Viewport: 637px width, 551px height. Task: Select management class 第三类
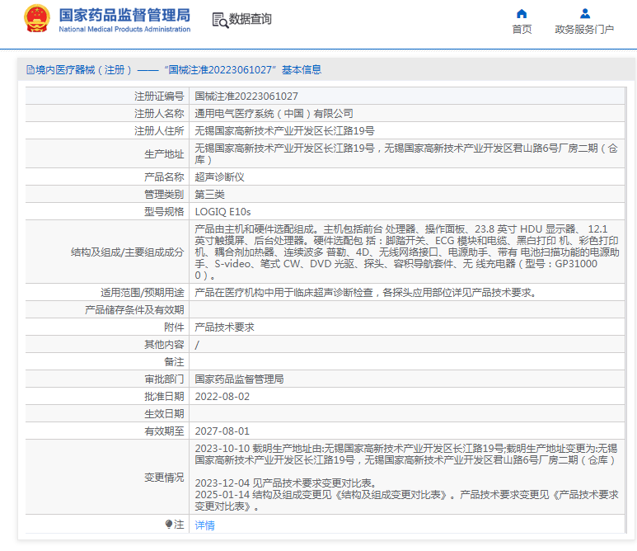click(209, 195)
